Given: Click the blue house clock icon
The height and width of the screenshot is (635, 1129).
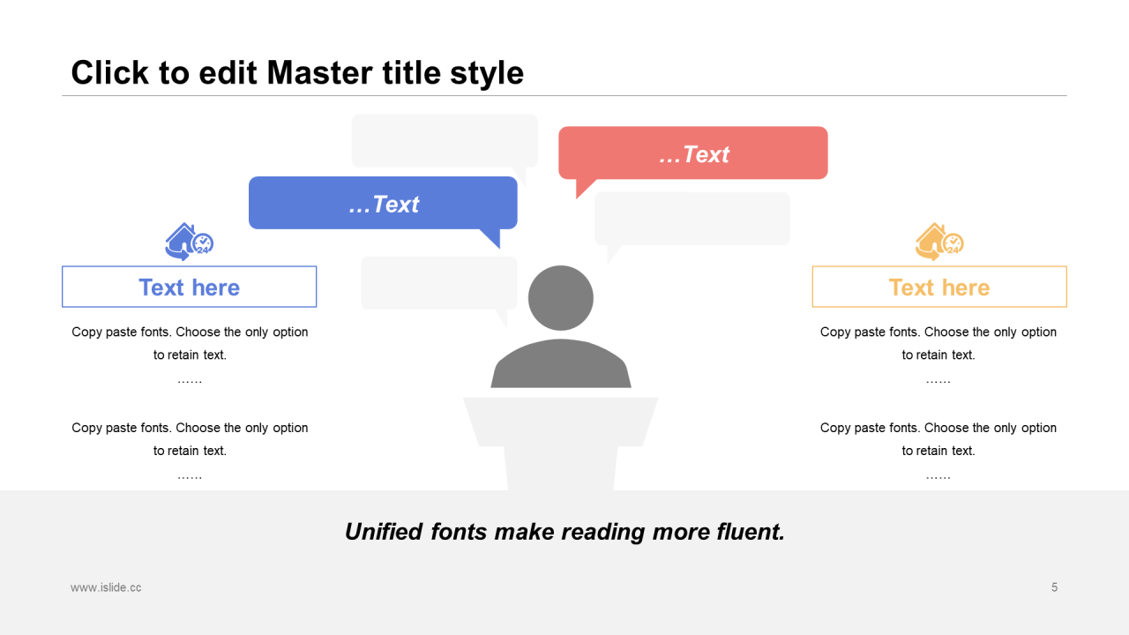Looking at the screenshot, I should tap(189, 242).
